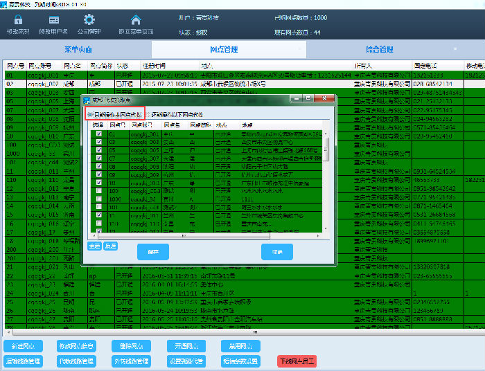The image size is (485, 371).
Task: Tick the checkbox for row 100 in dialog
Action: pos(98,190)
